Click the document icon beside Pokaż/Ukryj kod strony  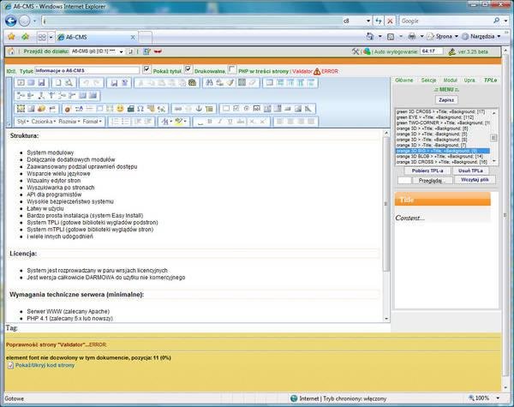coord(10,365)
